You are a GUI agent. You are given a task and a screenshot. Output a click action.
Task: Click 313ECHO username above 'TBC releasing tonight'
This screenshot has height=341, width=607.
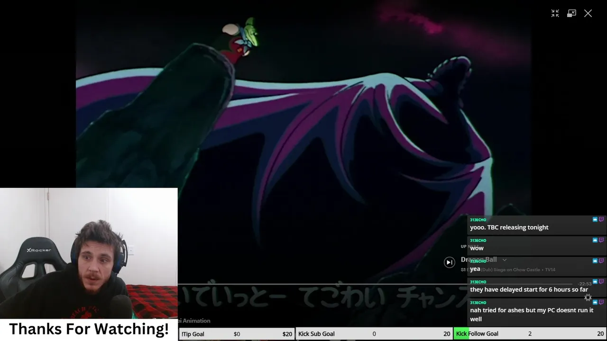point(478,220)
